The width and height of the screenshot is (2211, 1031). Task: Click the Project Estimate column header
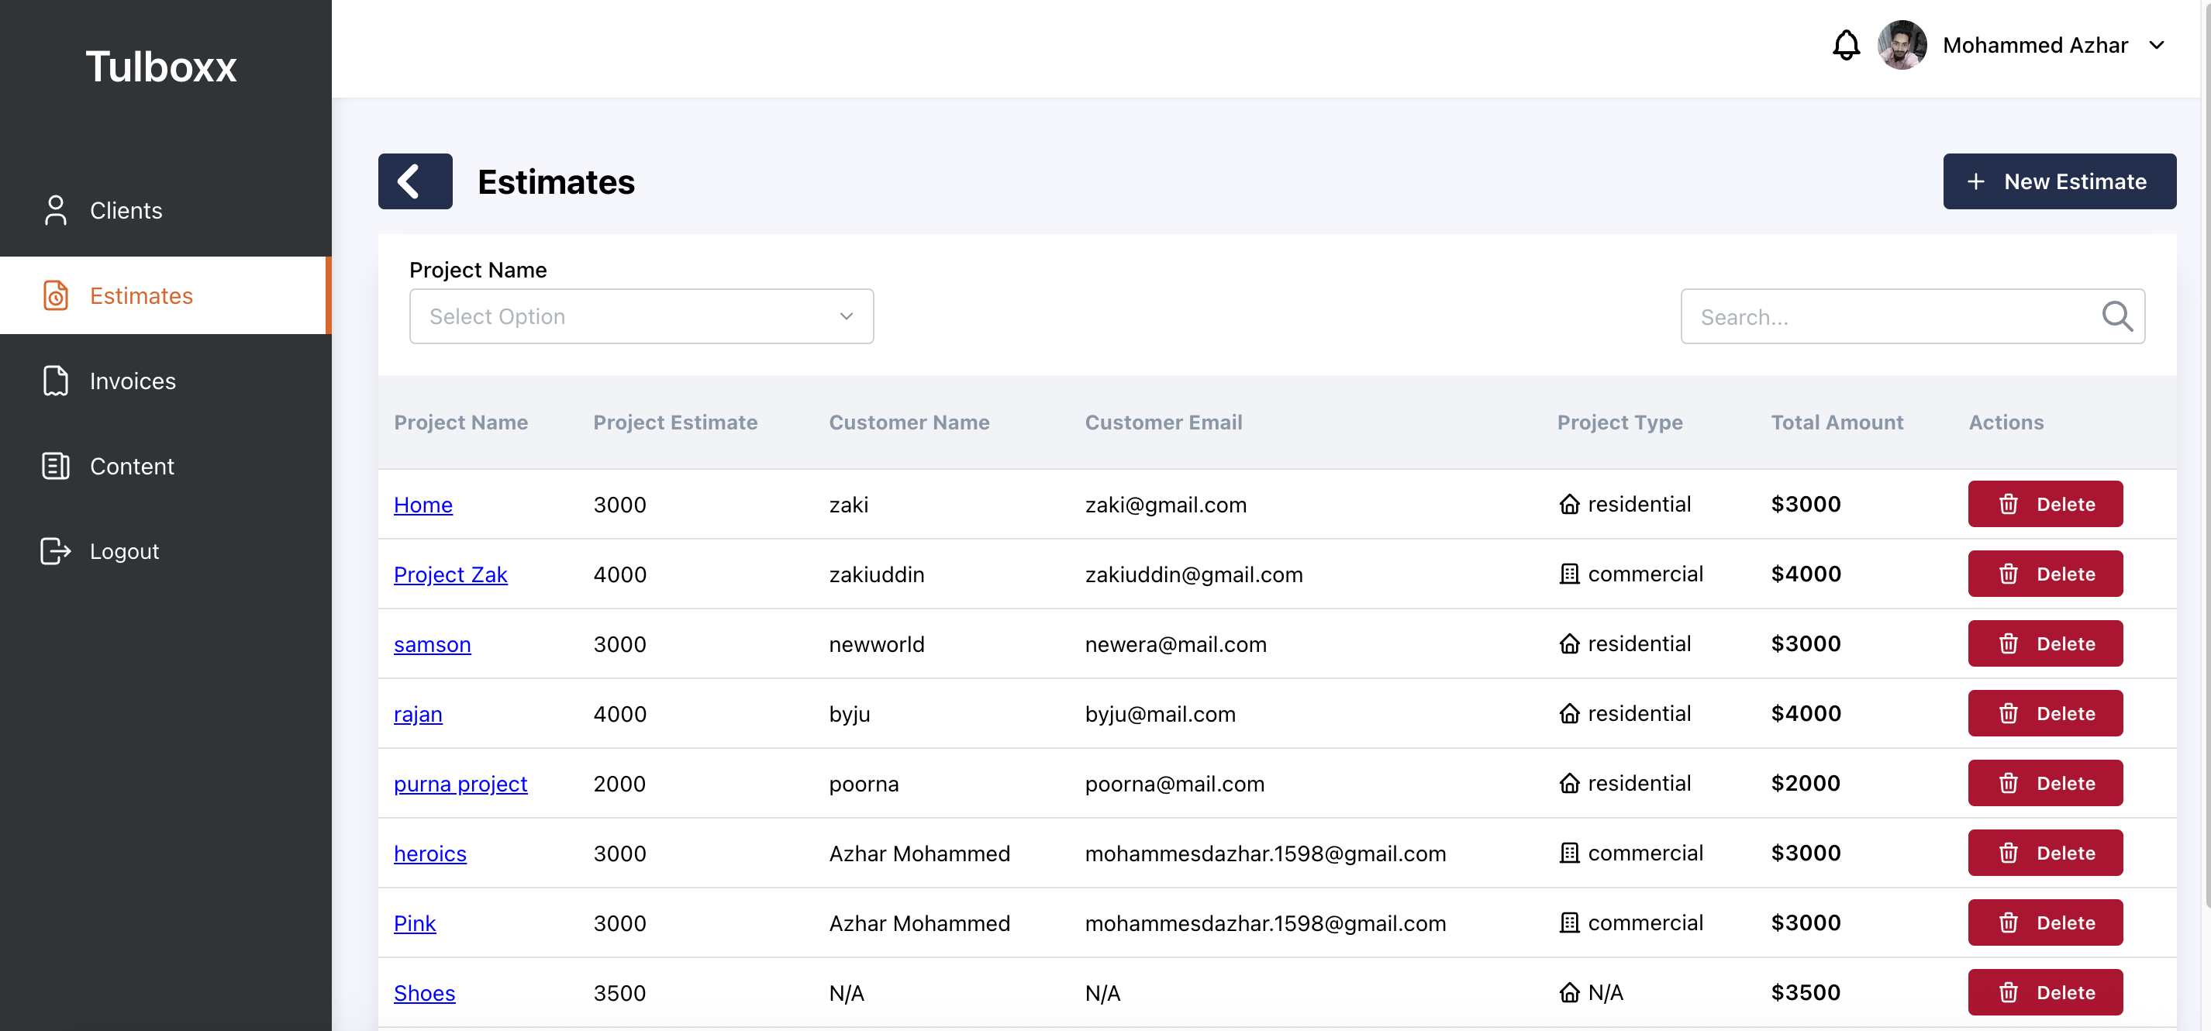pyautogui.click(x=675, y=422)
